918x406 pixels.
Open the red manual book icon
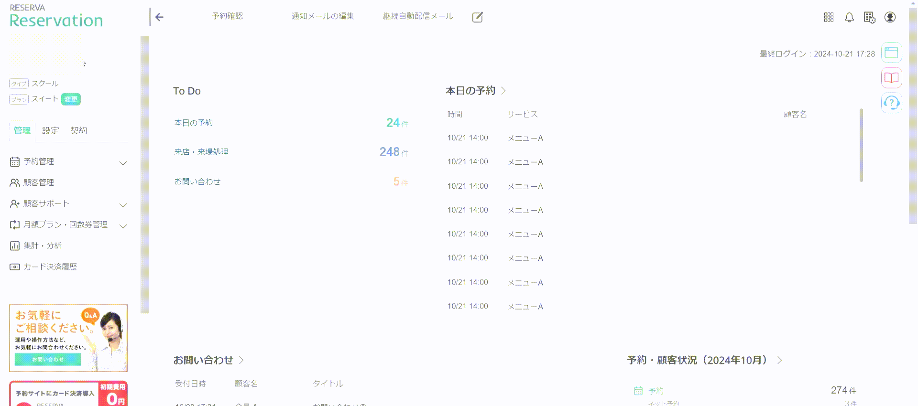coord(892,78)
